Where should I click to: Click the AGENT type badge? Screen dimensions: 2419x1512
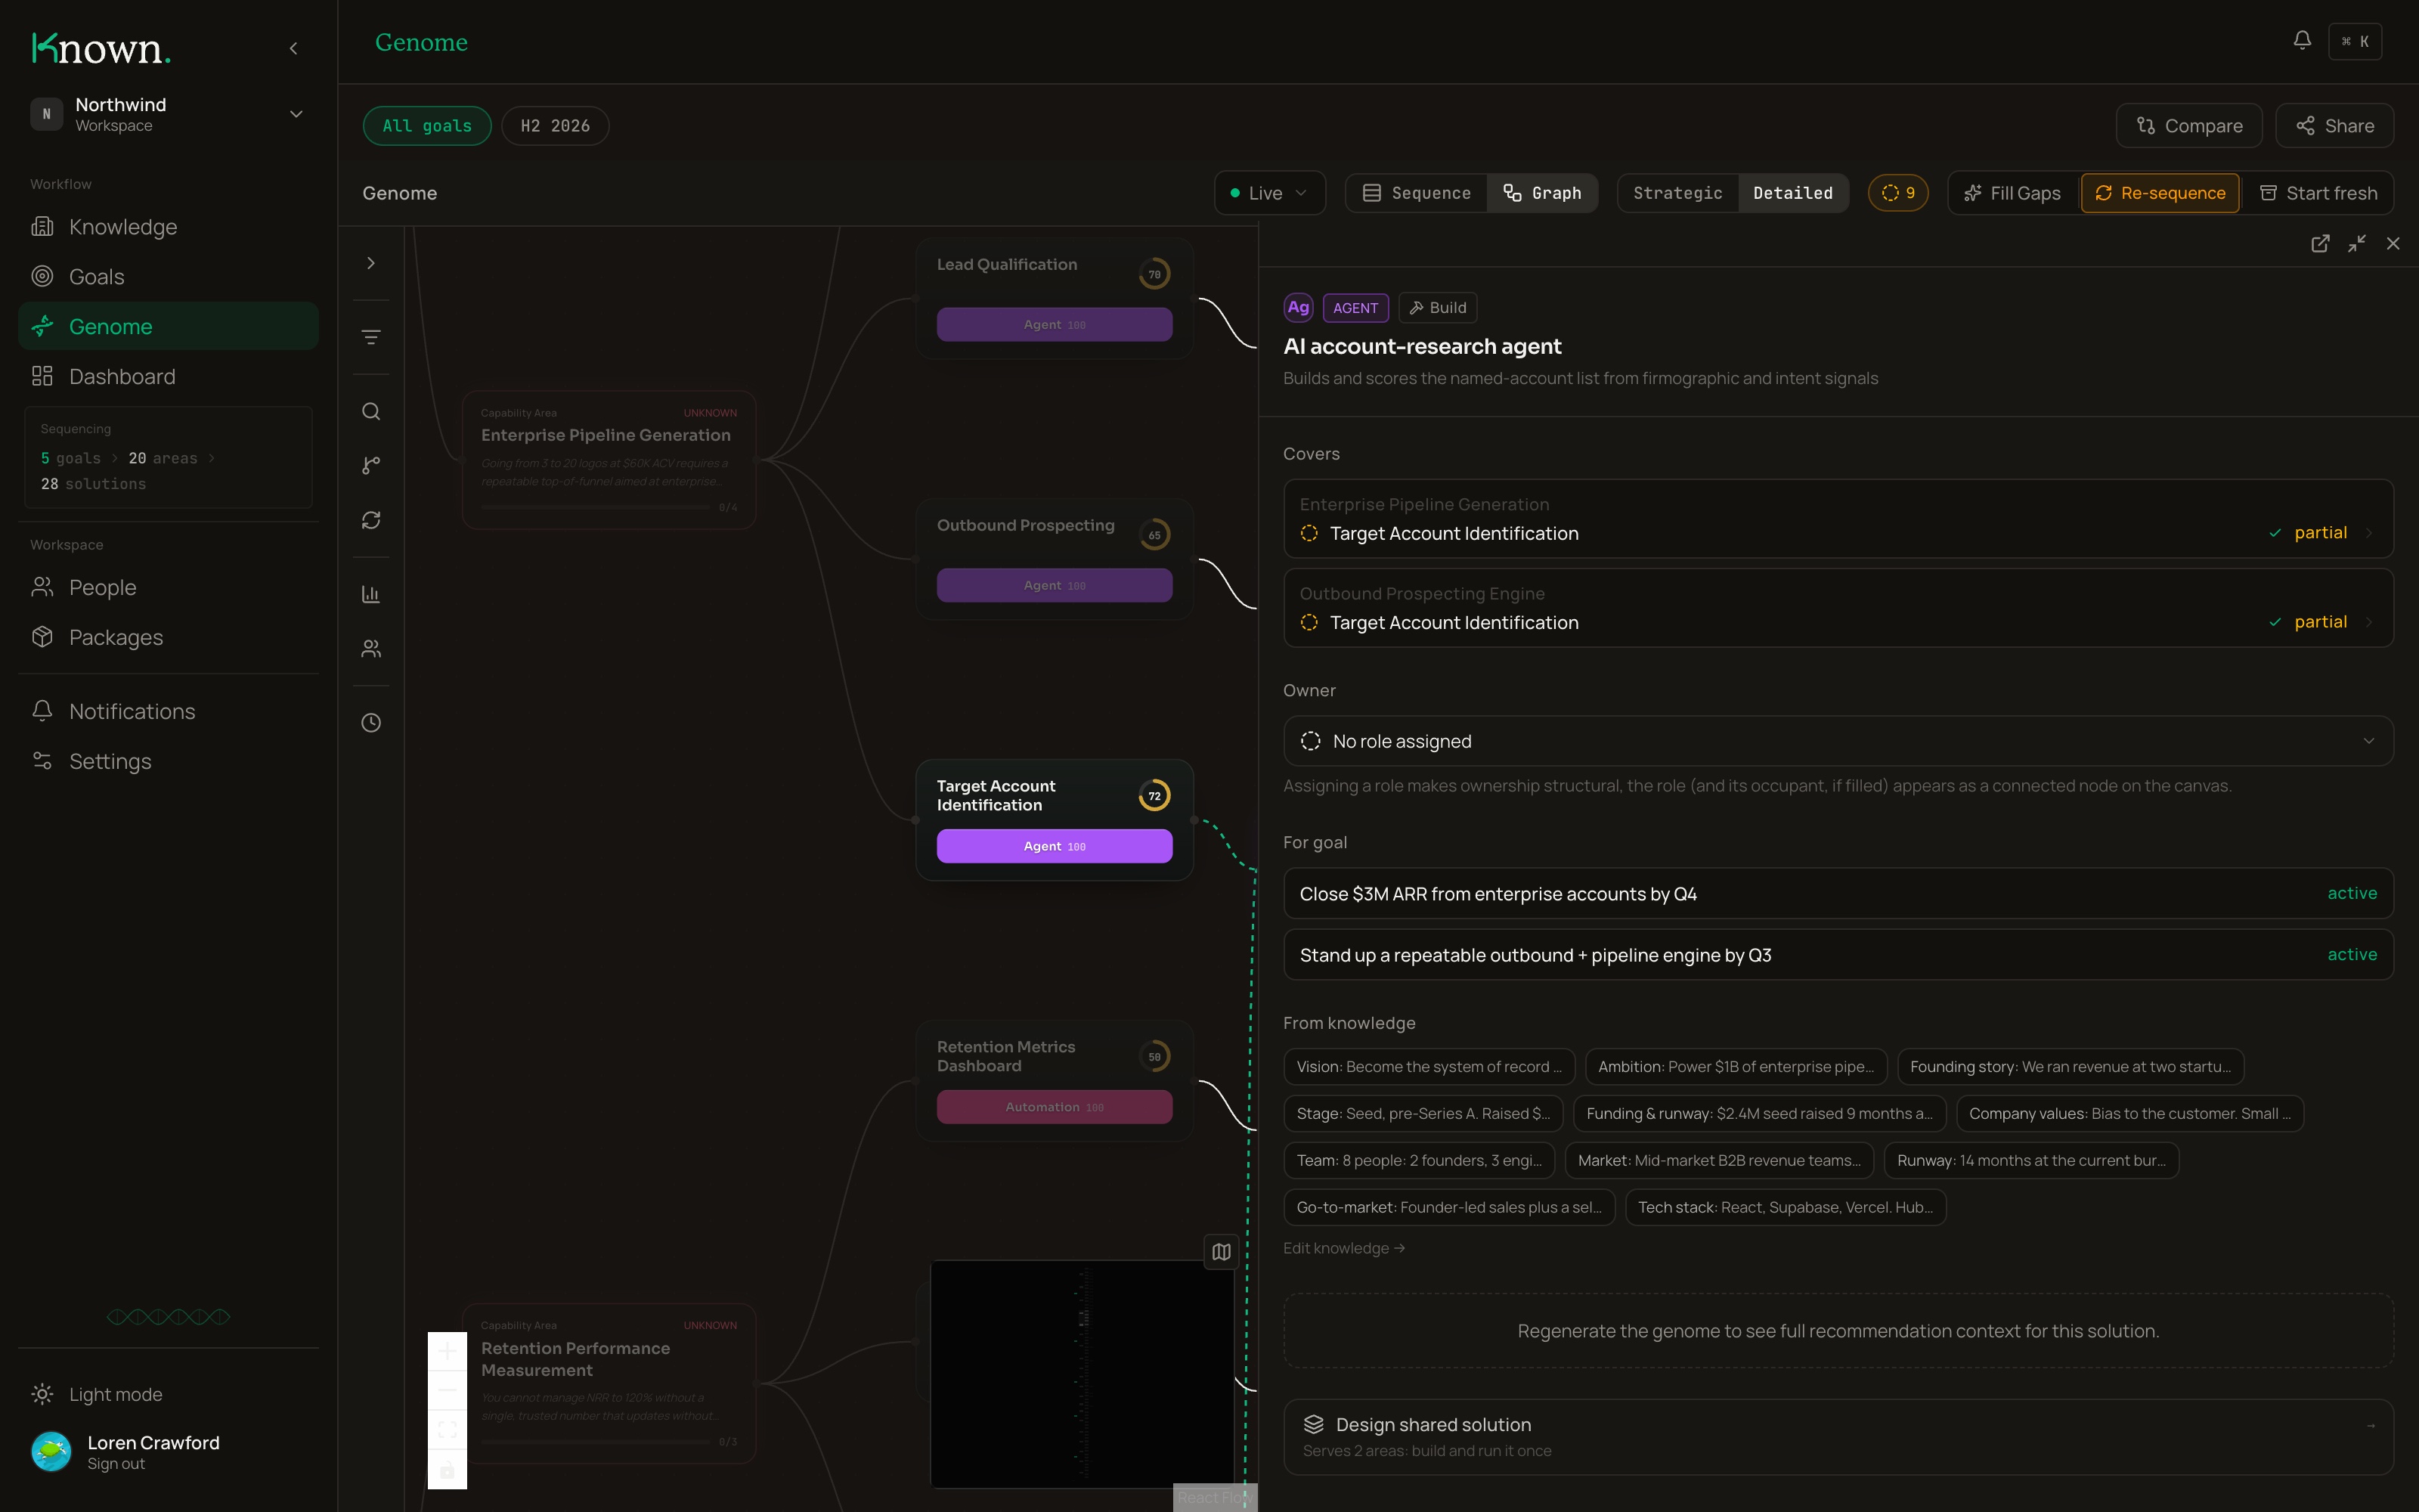tap(1355, 308)
